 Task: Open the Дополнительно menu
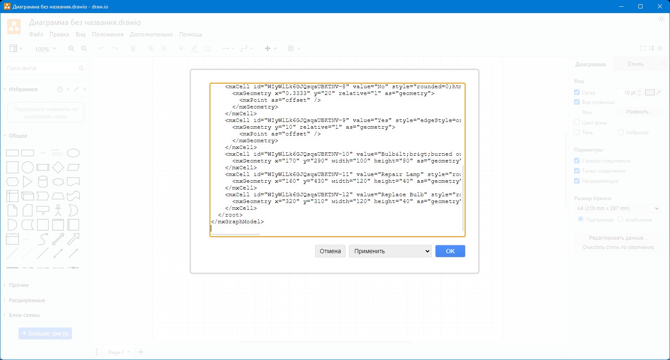pyautogui.click(x=151, y=34)
